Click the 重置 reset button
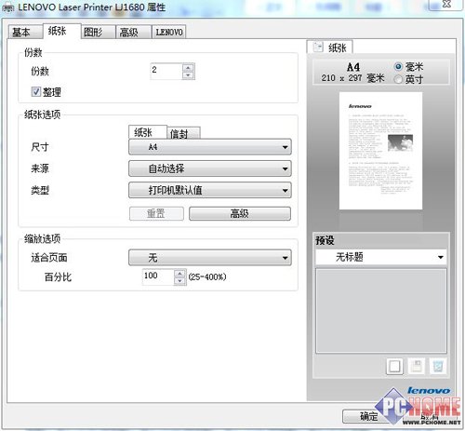The height and width of the screenshot is (431, 465). [x=156, y=213]
